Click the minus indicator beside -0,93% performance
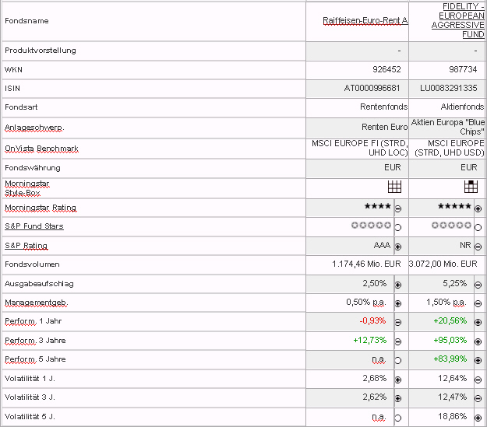This screenshot has height=427, width=487. pyautogui.click(x=398, y=322)
